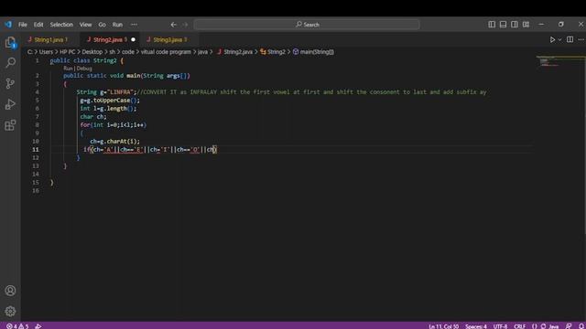Toggle the Secondary Side Bar visibility

pos(515,25)
